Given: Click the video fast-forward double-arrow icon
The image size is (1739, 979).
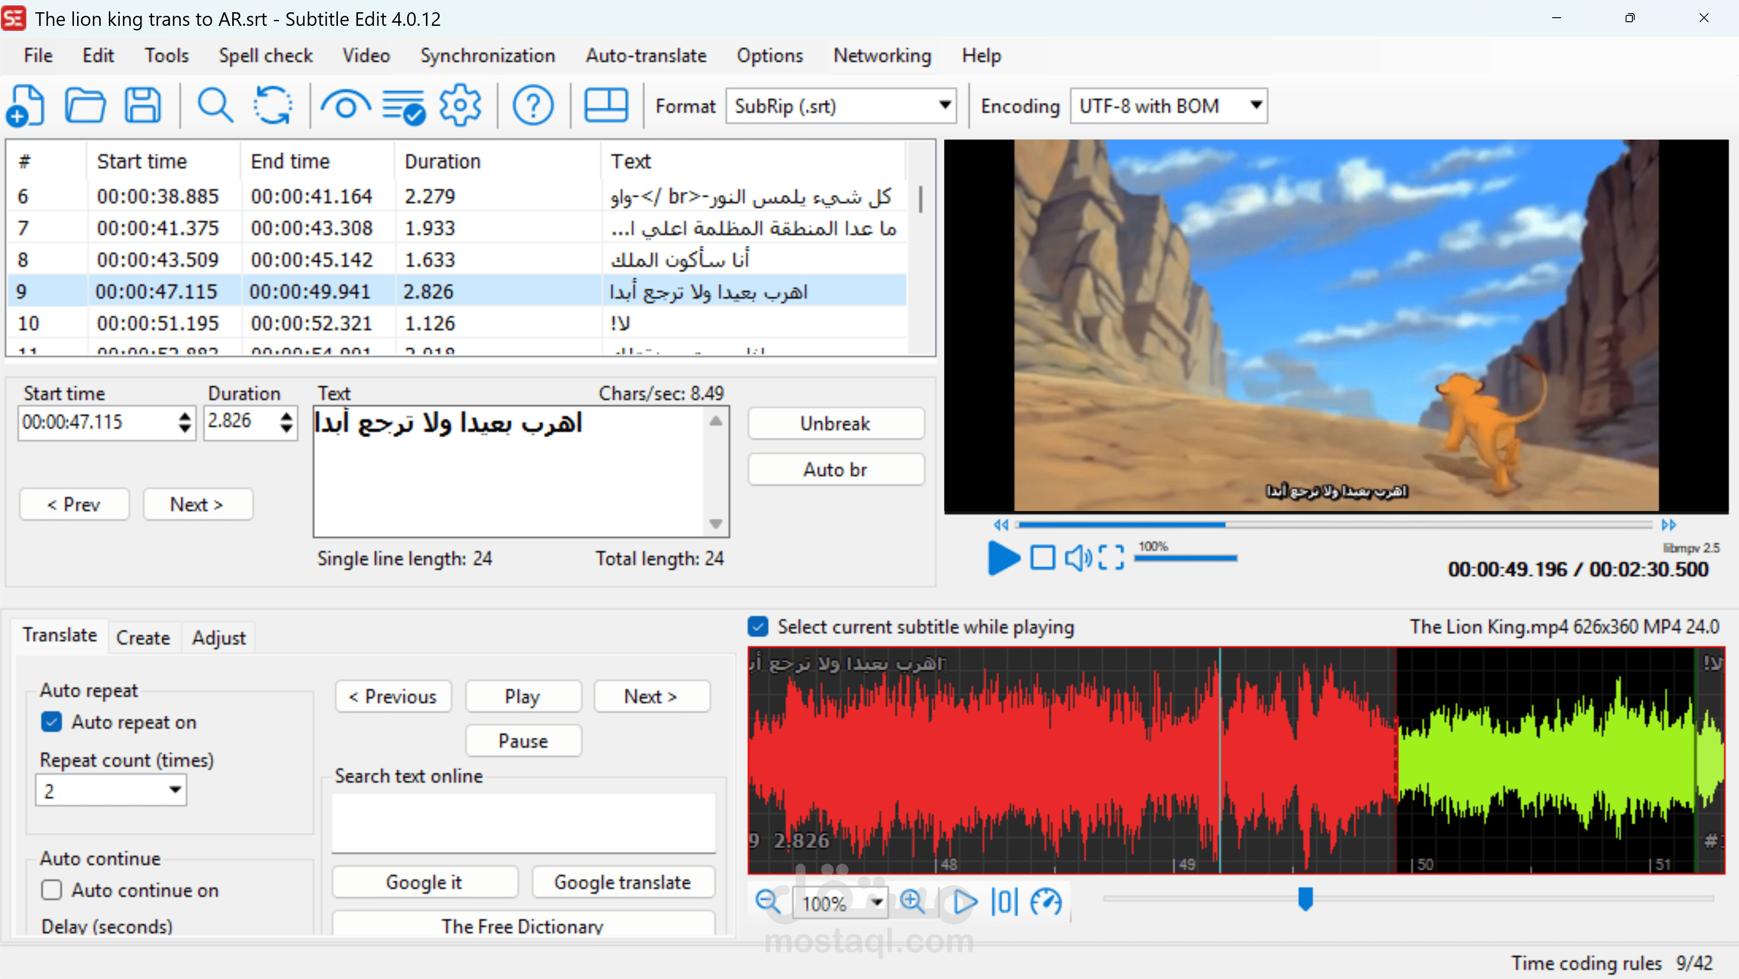Looking at the screenshot, I should (x=1669, y=525).
